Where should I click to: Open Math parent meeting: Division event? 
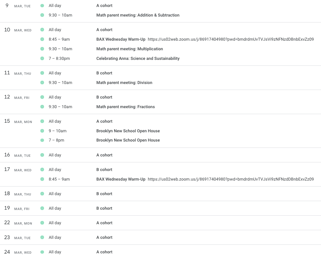tap(124, 83)
